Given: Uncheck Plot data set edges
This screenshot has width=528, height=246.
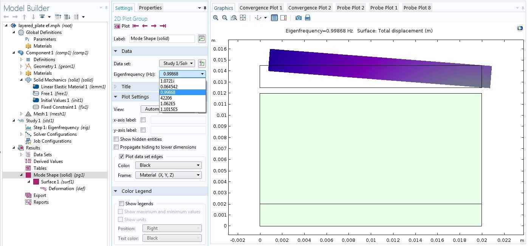Looking at the screenshot, I should (x=122, y=157).
